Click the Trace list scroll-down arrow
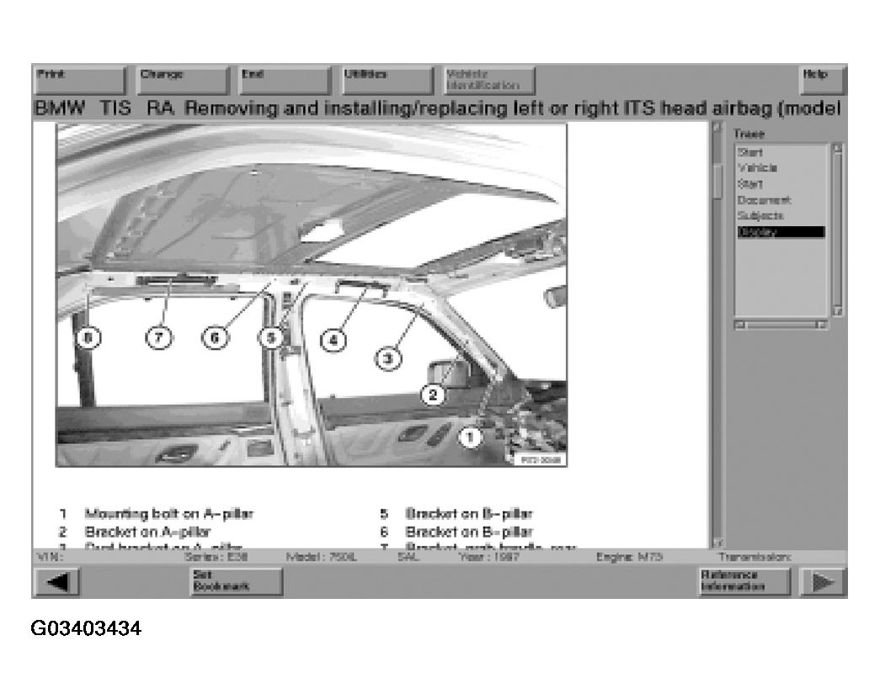Screen dimensions: 880x699 click(x=837, y=311)
